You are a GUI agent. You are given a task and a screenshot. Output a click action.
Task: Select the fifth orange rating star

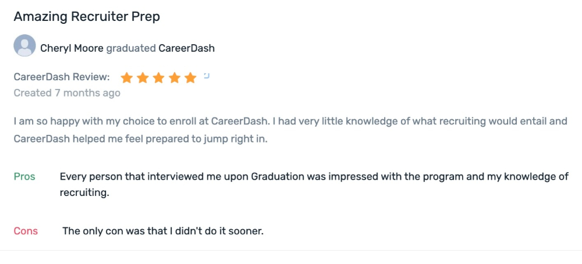pyautogui.click(x=190, y=78)
